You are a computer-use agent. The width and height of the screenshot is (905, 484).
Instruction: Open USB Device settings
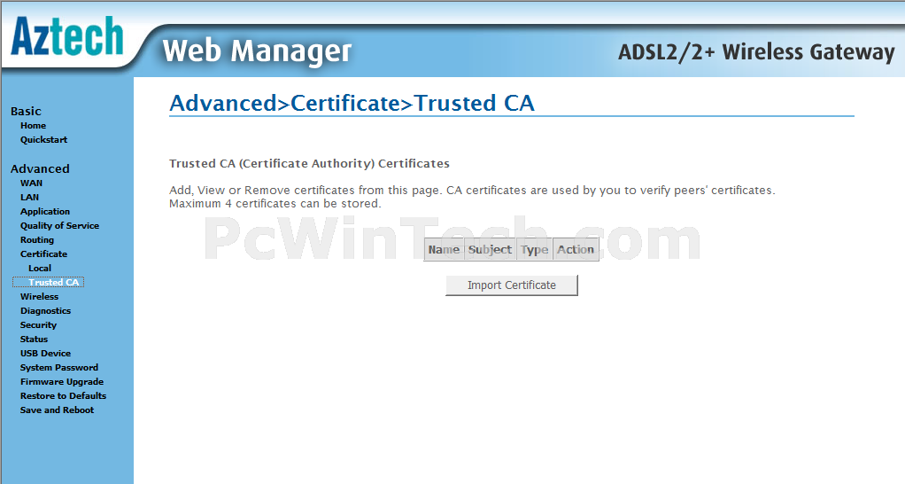[45, 354]
